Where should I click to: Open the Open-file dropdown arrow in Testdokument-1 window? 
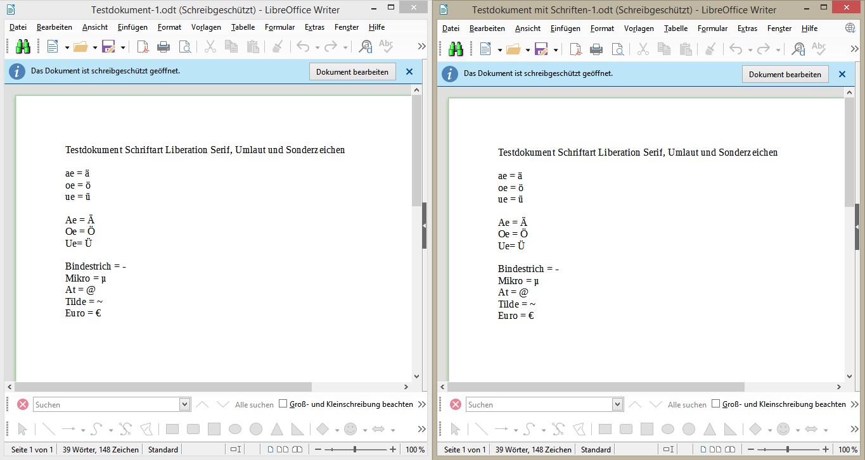[94, 47]
